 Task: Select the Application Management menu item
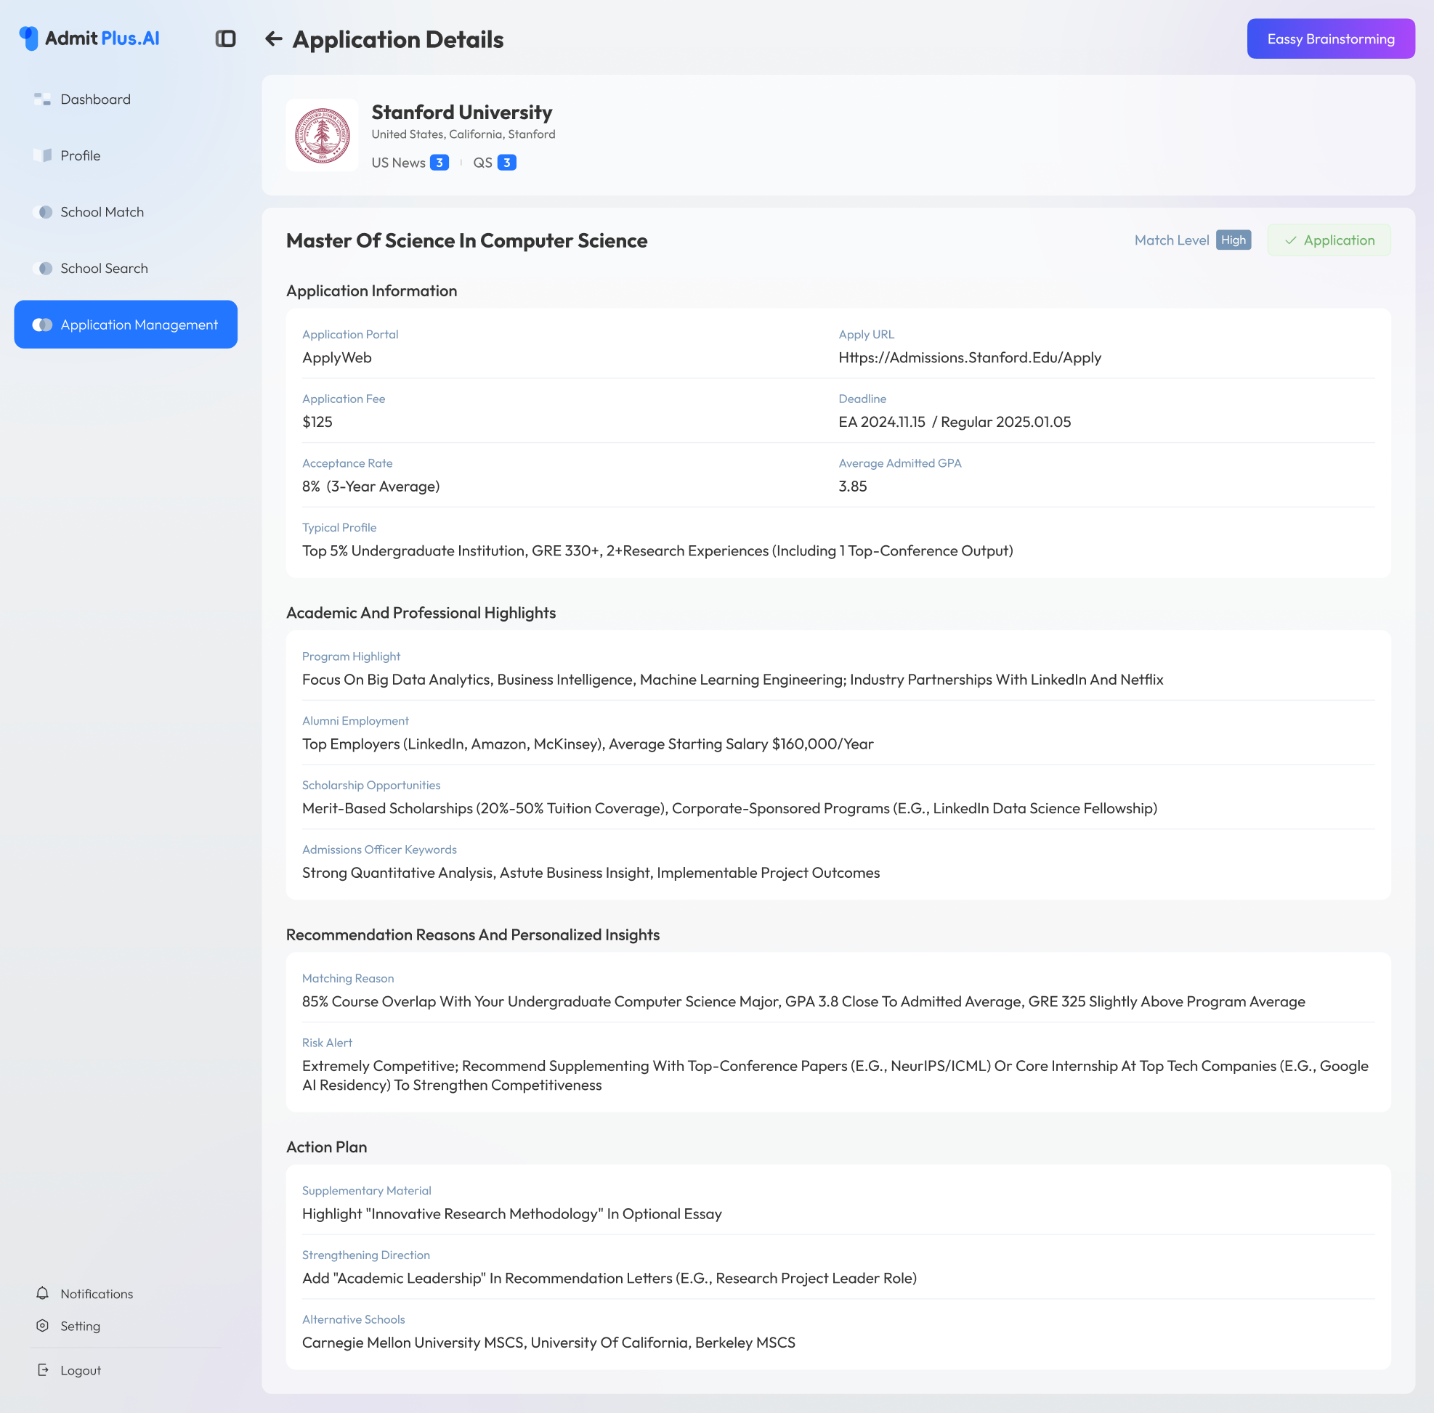[x=126, y=325]
